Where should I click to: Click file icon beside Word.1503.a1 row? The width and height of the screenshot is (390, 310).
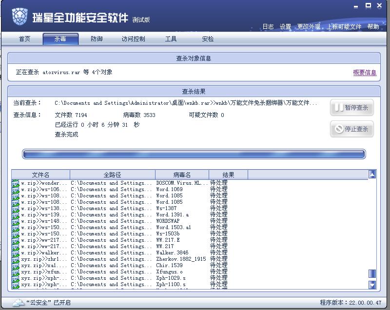pyautogui.click(x=16, y=228)
